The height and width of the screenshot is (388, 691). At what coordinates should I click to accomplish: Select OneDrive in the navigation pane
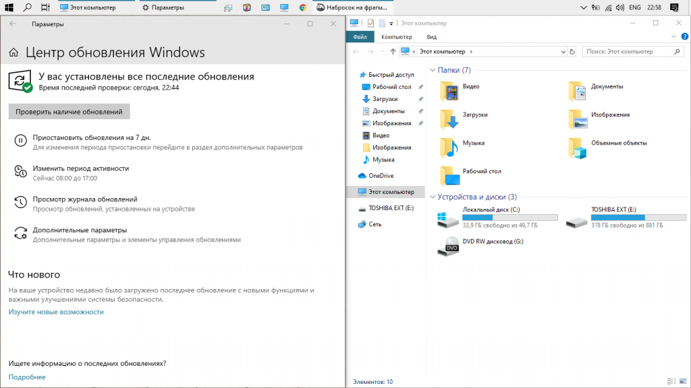point(381,176)
